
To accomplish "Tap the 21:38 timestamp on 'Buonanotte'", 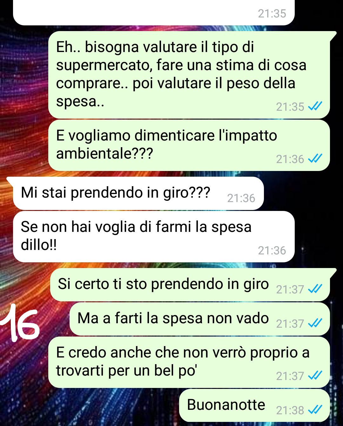I will (x=290, y=410).
